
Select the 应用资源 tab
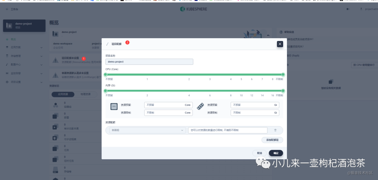63,94
